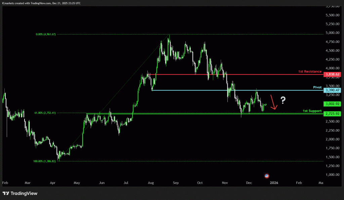Select the green 2,725.92 support price tag
344x200 pixels.
tap(332, 114)
